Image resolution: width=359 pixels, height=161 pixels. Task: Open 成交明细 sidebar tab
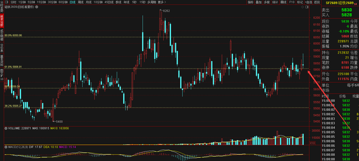[2, 35]
